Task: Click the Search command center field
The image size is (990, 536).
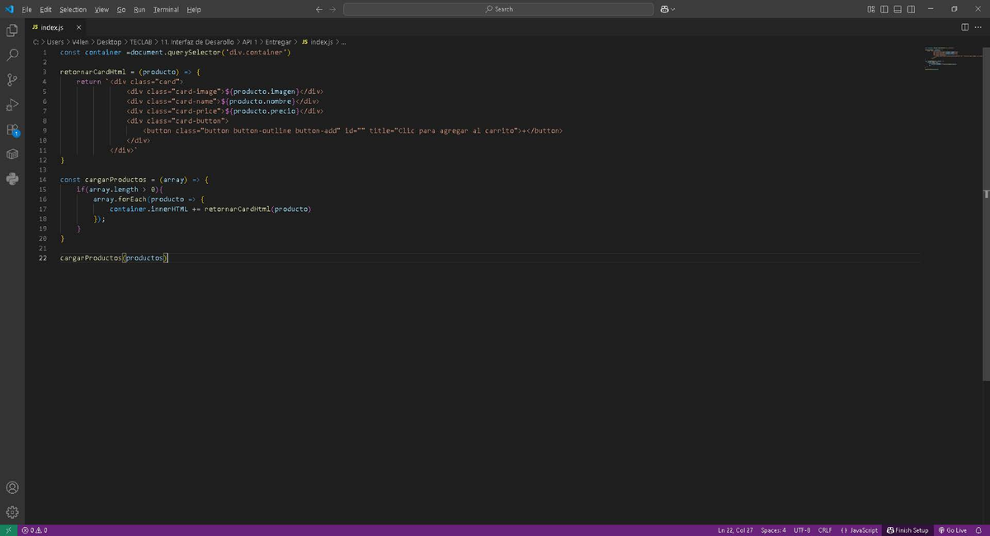Action: 497,9
